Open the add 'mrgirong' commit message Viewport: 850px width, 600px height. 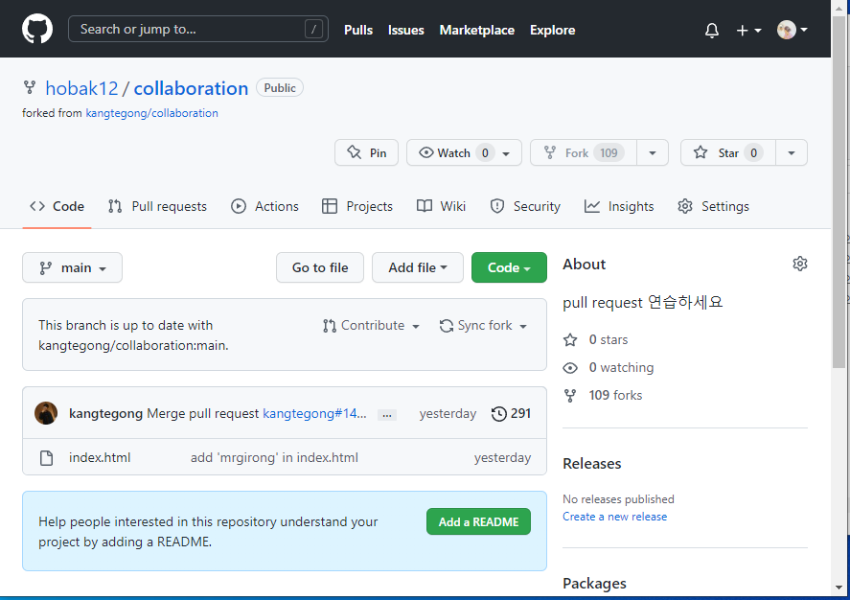pyautogui.click(x=274, y=458)
